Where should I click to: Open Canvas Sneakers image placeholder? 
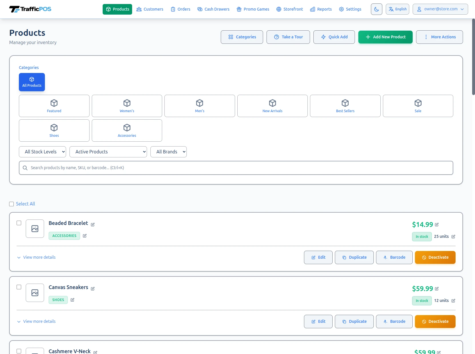click(35, 293)
